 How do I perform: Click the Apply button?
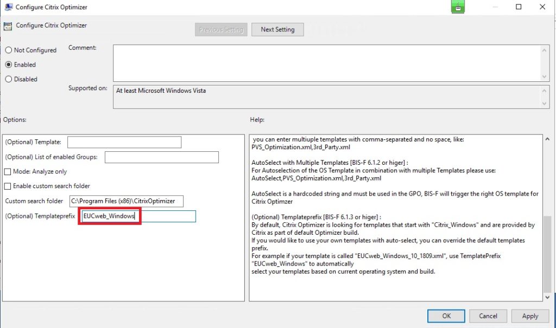(x=530, y=316)
